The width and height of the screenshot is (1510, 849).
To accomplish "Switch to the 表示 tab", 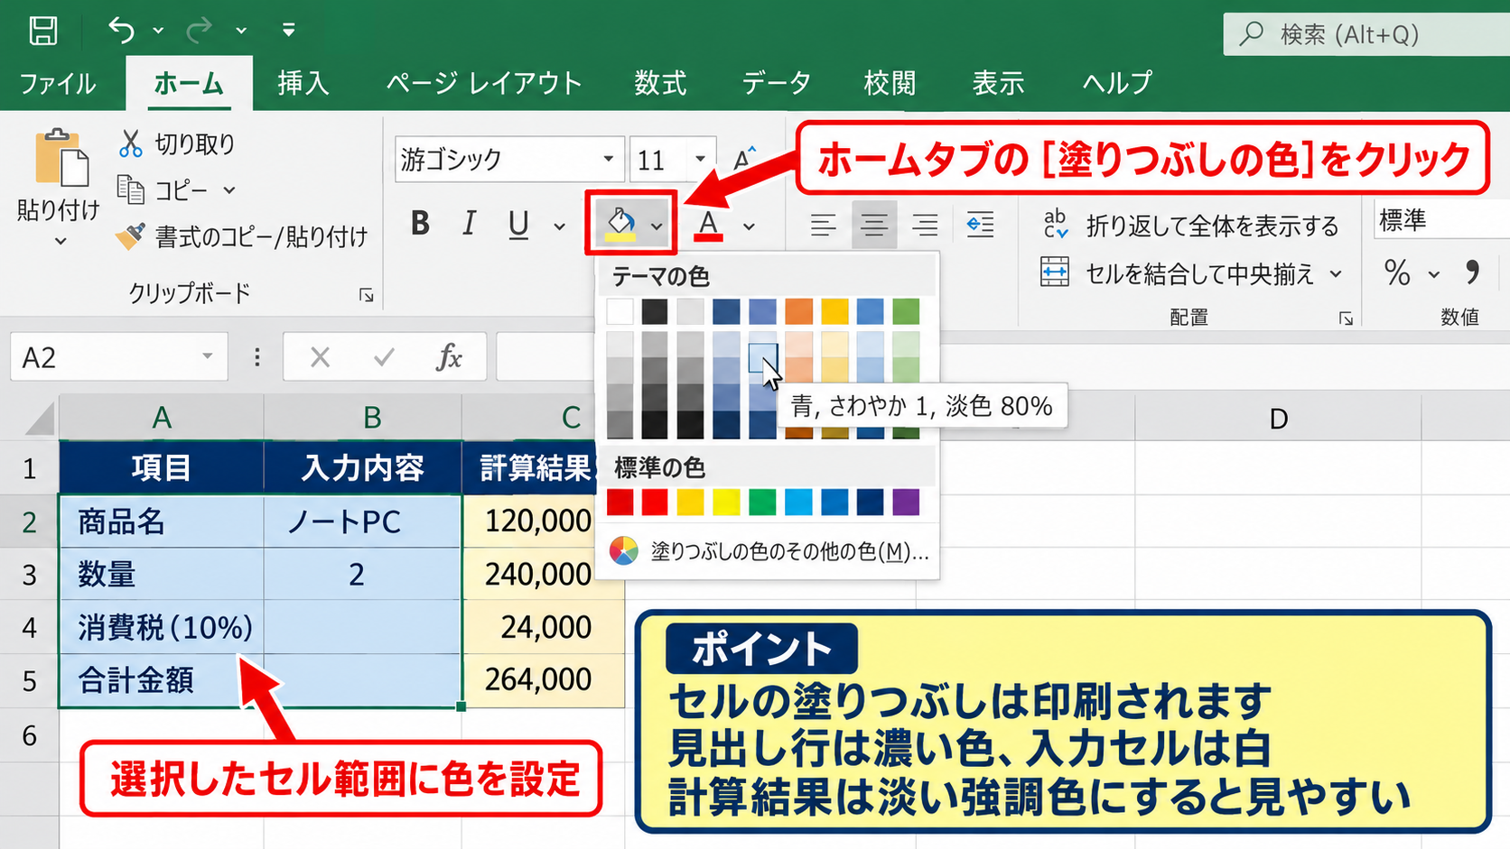I will point(998,83).
